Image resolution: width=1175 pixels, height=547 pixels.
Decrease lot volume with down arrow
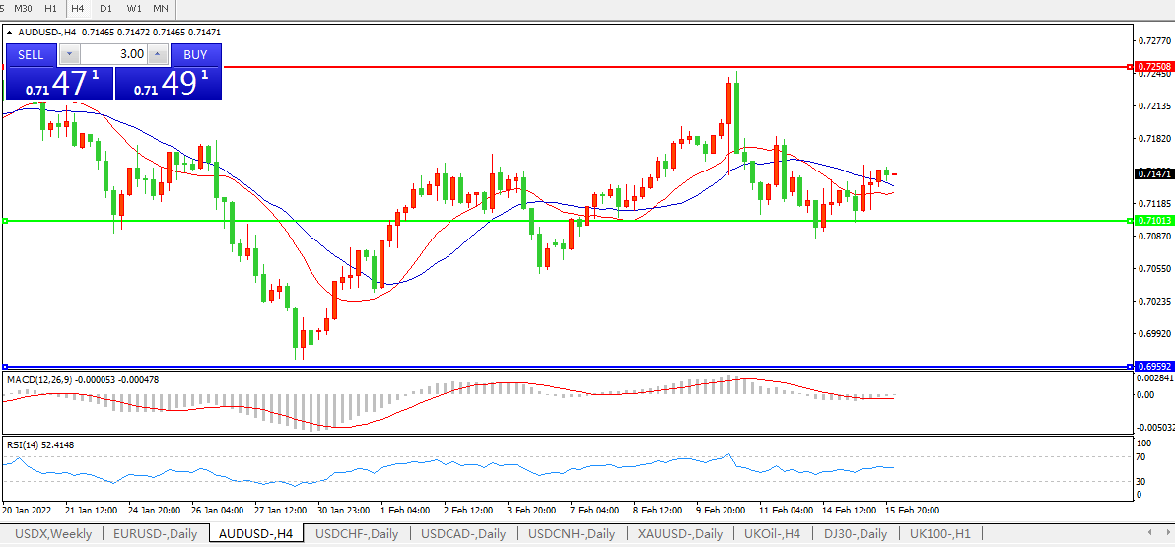tap(69, 54)
